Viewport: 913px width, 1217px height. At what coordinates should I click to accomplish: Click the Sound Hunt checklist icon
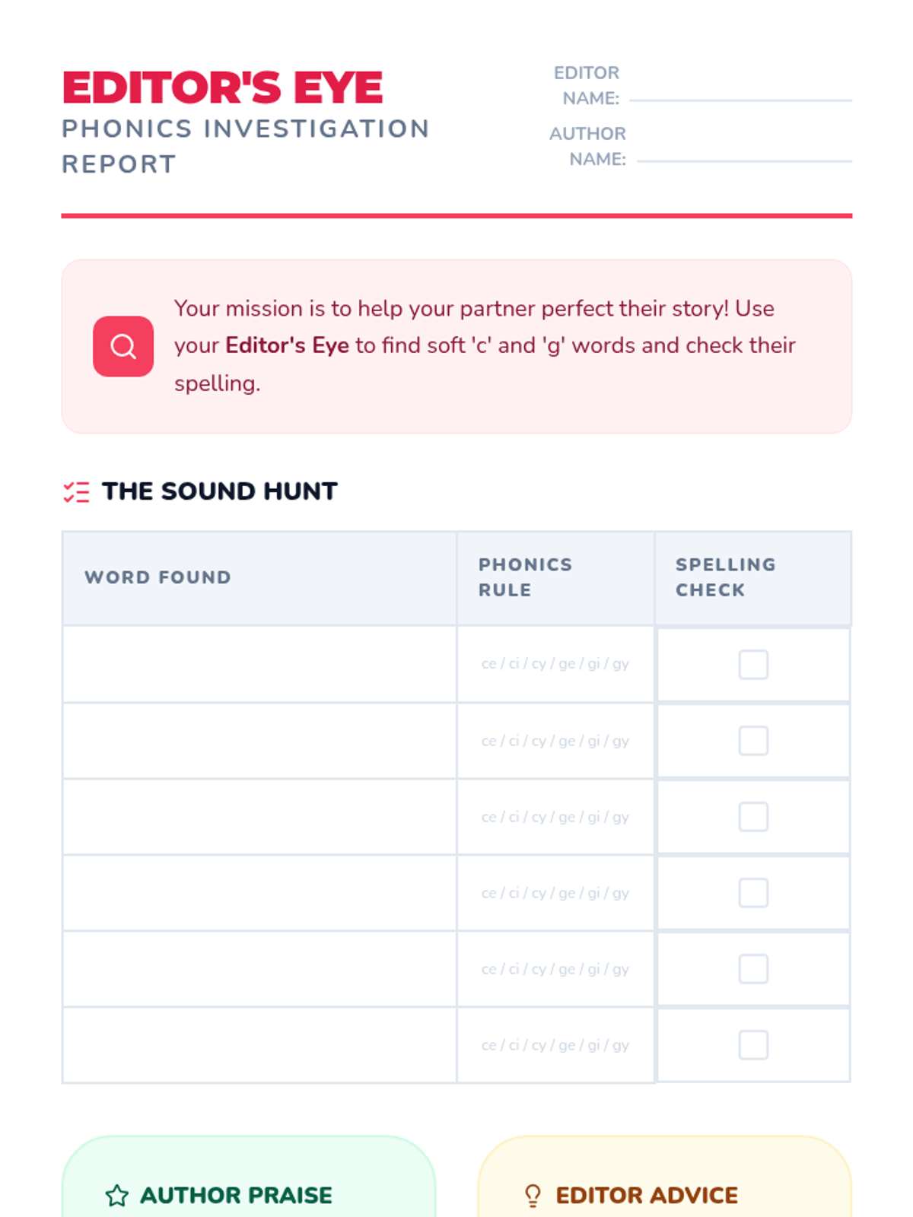(x=76, y=492)
